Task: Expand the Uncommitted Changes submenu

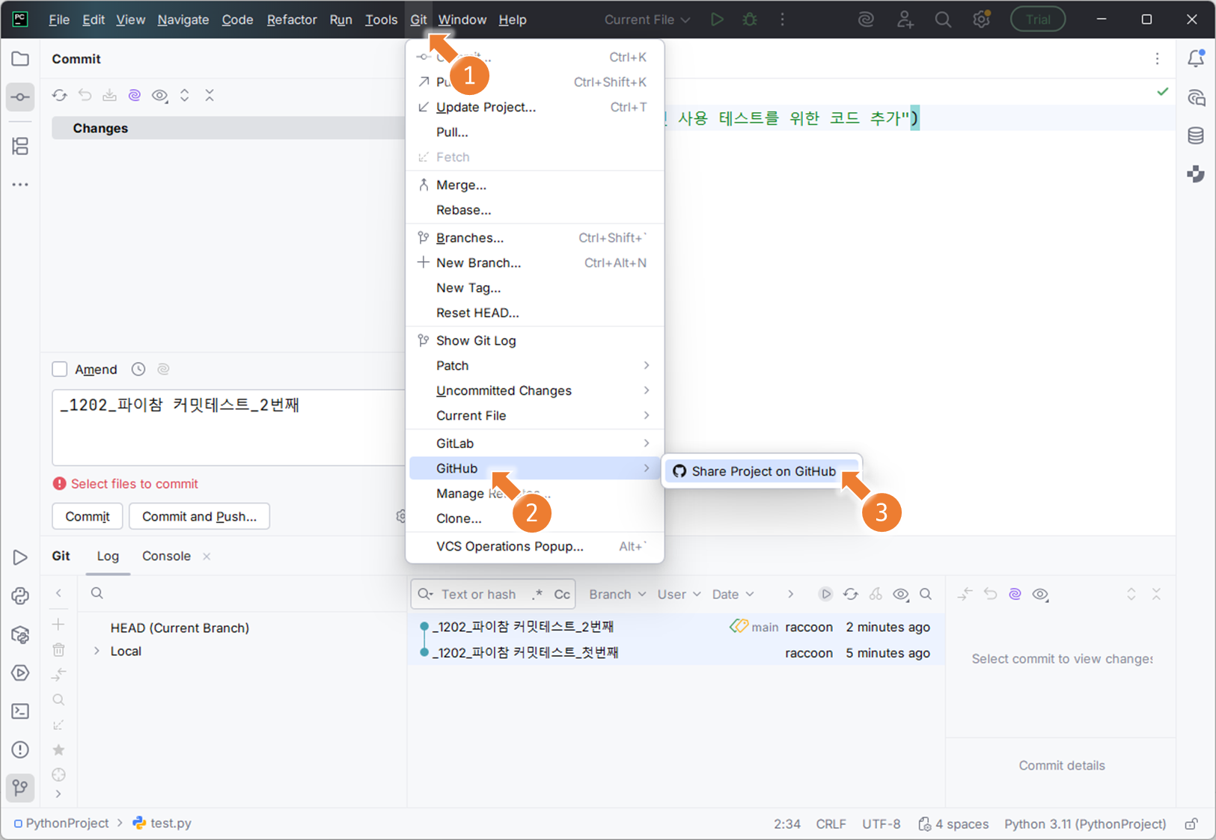Action: coord(535,390)
